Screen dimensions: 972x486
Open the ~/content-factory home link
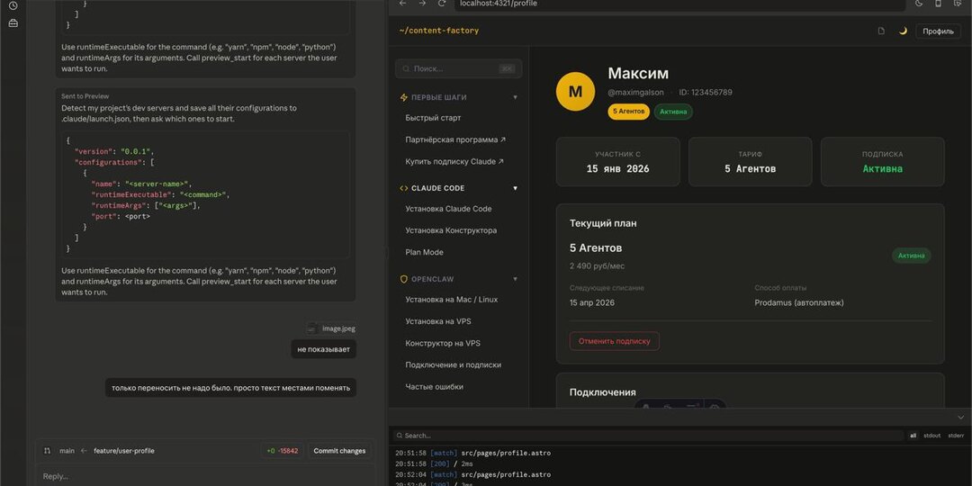click(439, 31)
